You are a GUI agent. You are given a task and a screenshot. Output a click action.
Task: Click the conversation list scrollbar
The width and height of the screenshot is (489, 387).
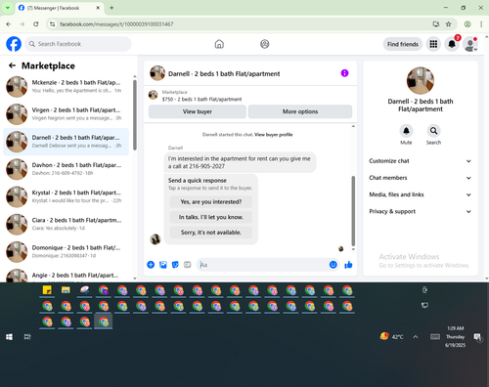tap(135, 114)
